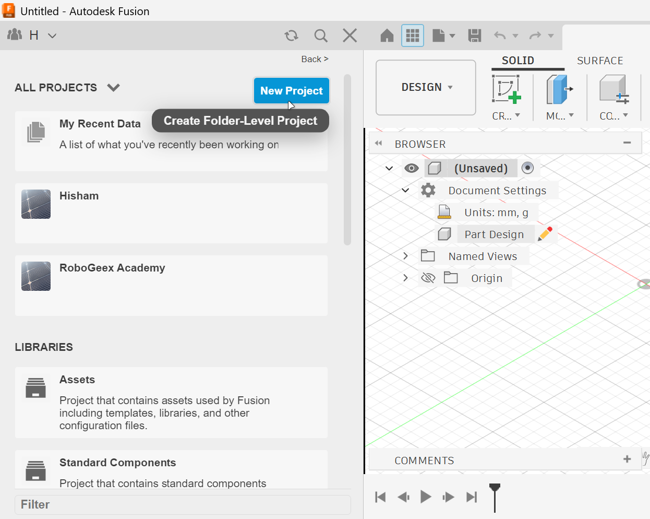This screenshot has height=519, width=650.
Task: Toggle the Show Data Panel grid icon
Action: pyautogui.click(x=413, y=36)
